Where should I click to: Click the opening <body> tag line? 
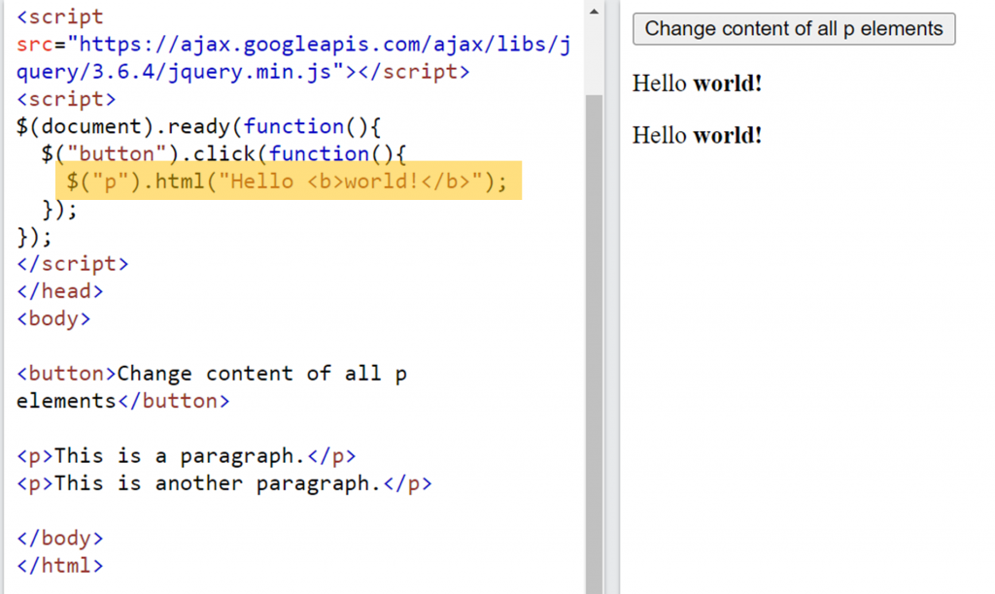click(x=53, y=318)
